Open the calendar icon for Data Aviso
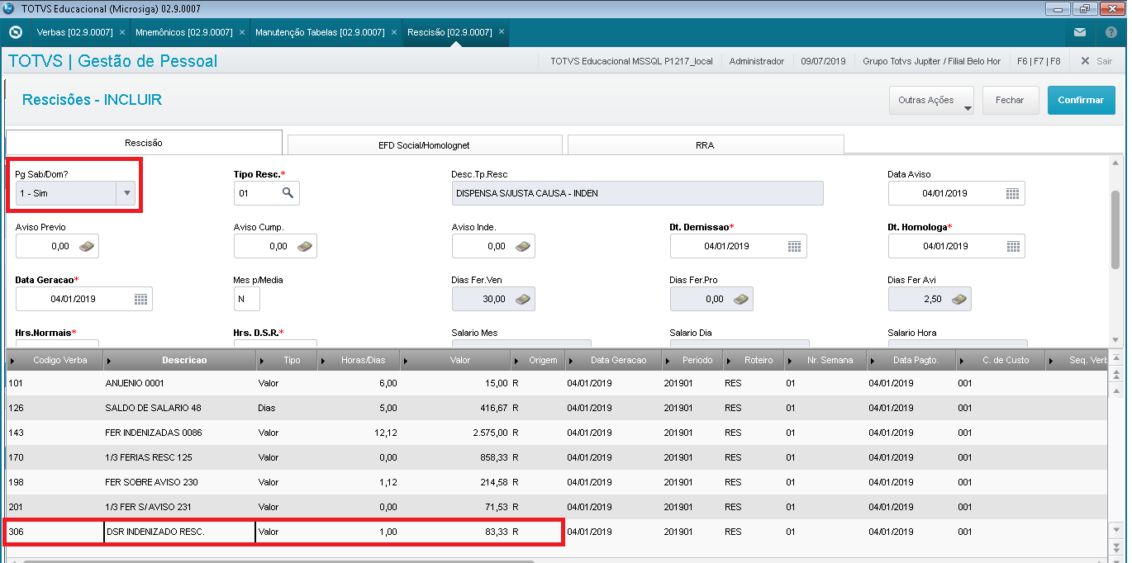 1012,193
